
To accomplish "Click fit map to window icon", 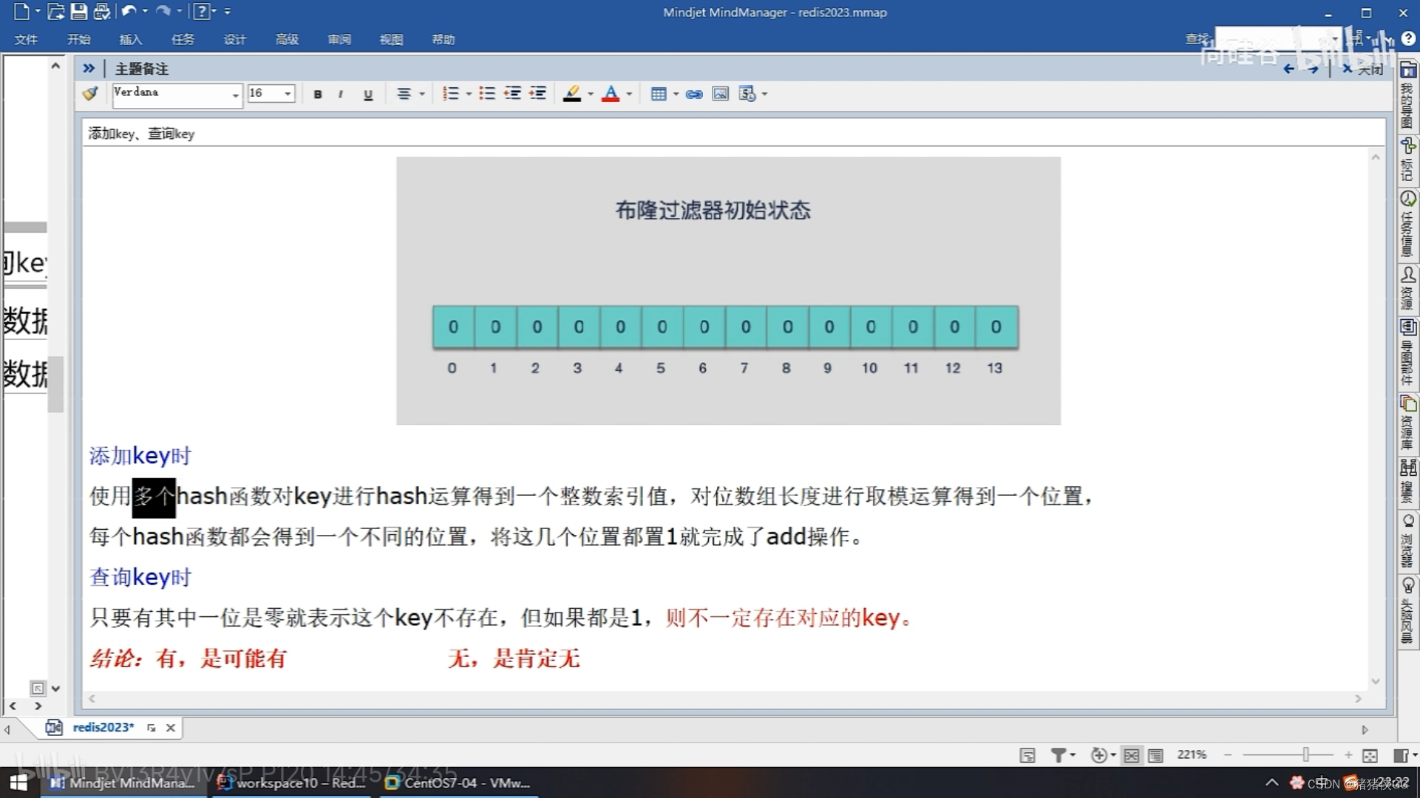I will (1370, 755).
